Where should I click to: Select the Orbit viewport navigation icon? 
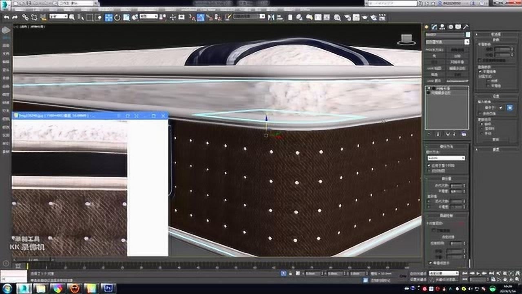(x=511, y=280)
